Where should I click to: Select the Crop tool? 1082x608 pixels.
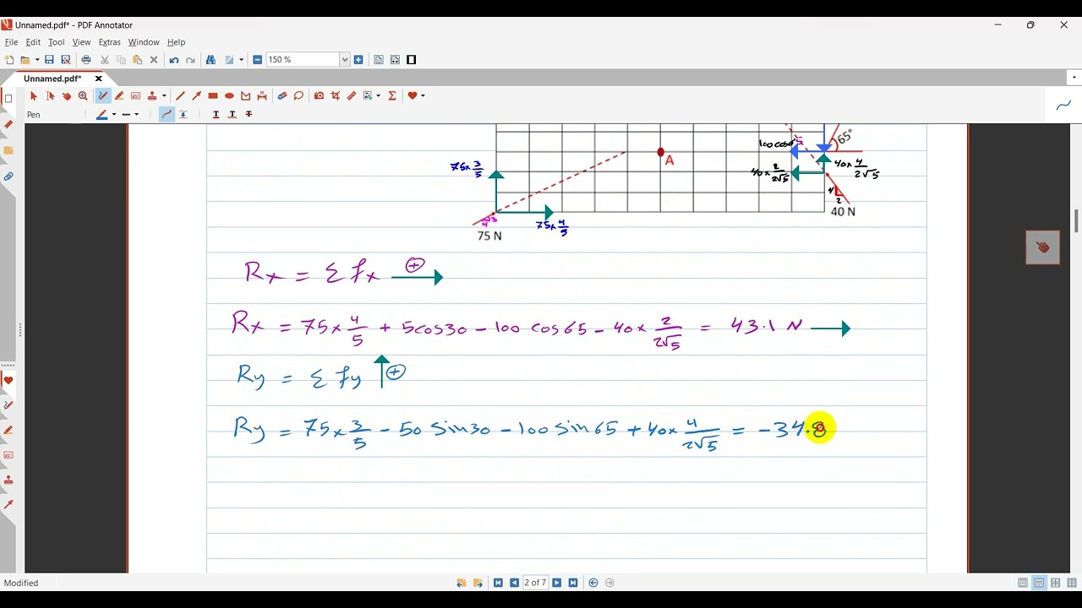[336, 96]
